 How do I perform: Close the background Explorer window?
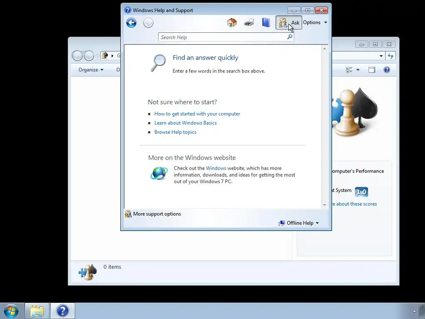coord(389,44)
